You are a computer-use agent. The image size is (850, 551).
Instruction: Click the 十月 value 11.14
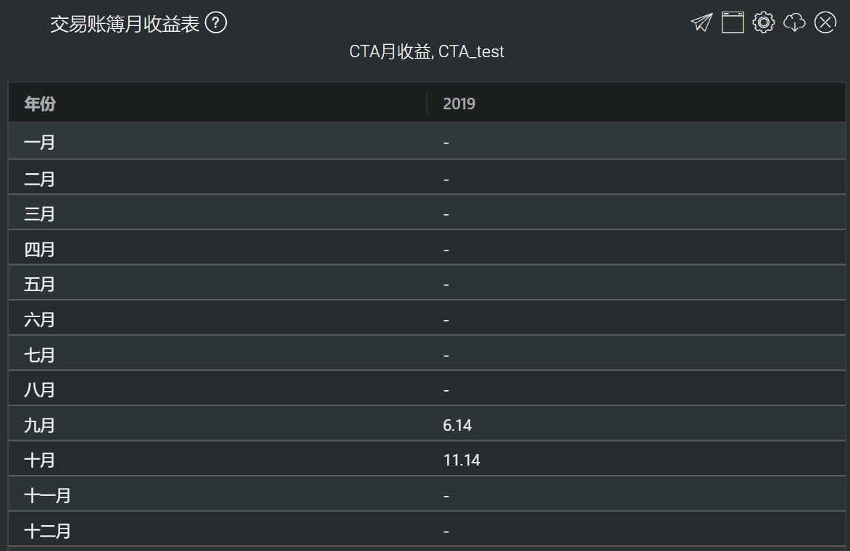462,460
